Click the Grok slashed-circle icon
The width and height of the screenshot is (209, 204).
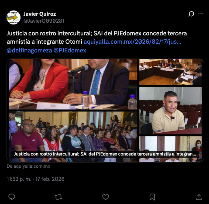pos(192,14)
